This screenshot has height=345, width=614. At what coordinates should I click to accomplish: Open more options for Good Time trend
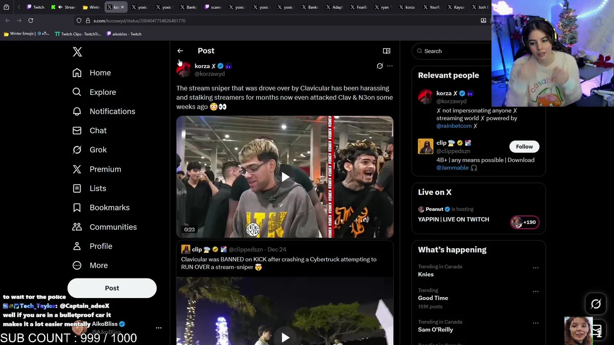click(535, 291)
